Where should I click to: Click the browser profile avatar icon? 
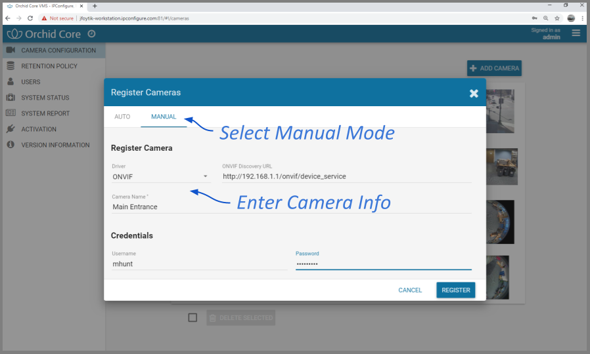571,18
